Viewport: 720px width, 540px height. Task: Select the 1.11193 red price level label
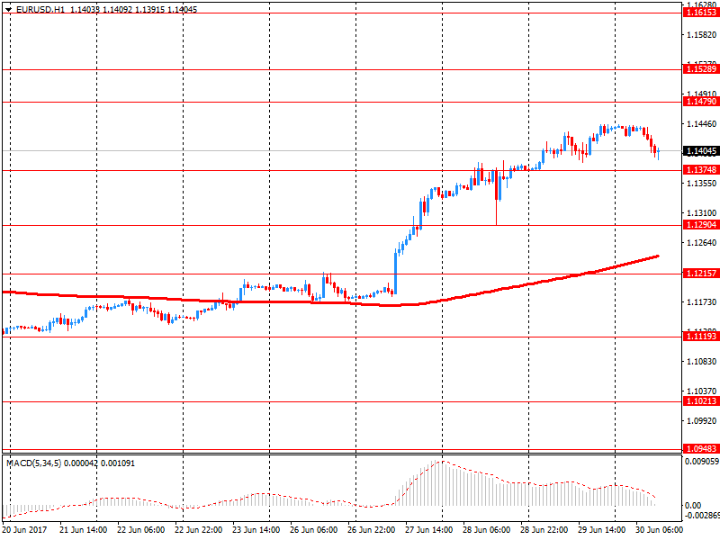[x=701, y=337]
